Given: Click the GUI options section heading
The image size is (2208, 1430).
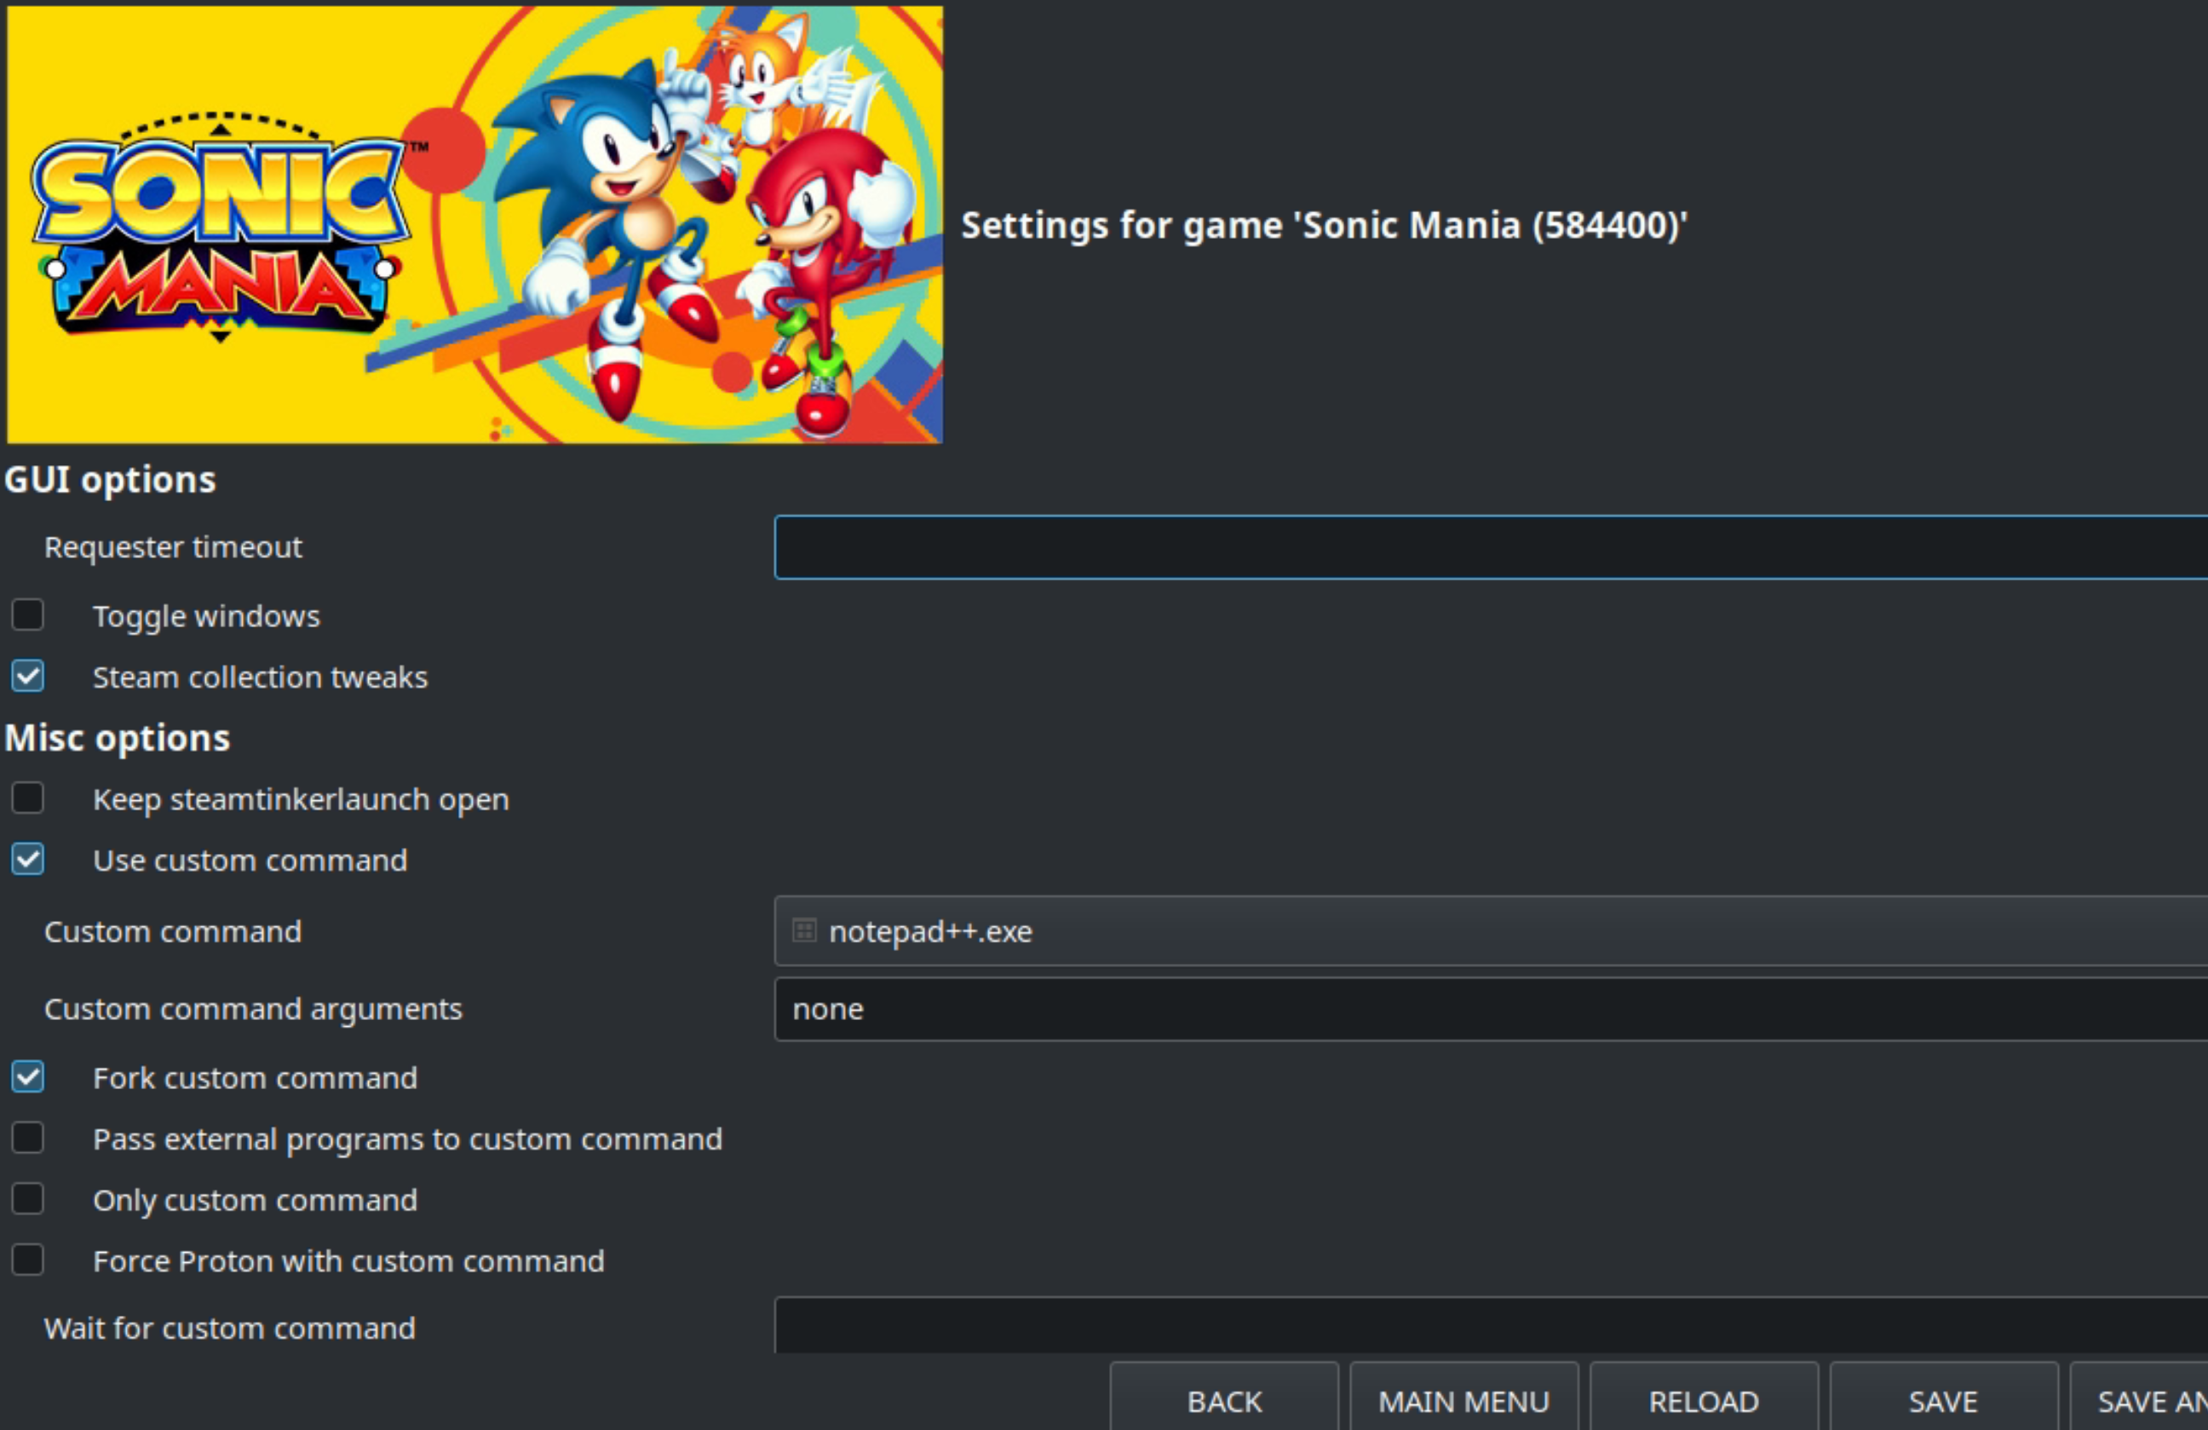Looking at the screenshot, I should click(110, 479).
